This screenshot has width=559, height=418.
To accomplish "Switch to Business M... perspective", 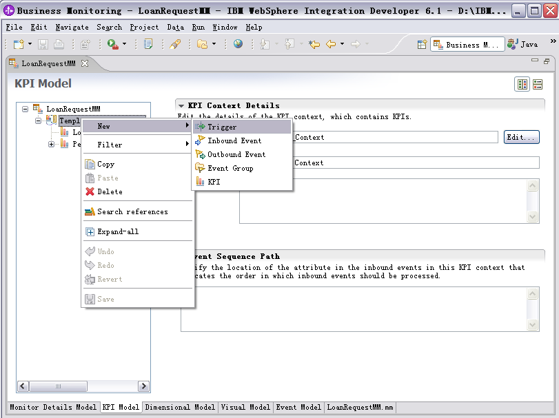I will (467, 45).
